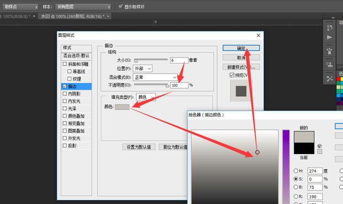Expand the collapsed panel dock arrows
The height and width of the screenshot is (204, 343).
[x=333, y=18]
